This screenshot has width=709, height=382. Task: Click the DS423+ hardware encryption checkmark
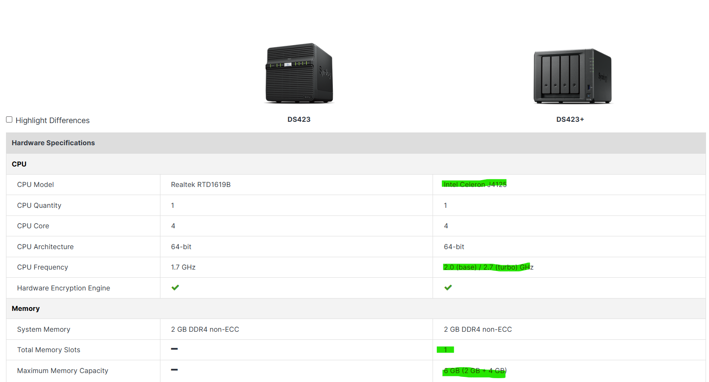click(x=448, y=288)
